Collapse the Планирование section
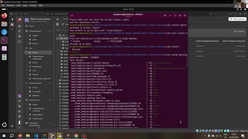The width and height of the screenshot is (248, 139). pos(50,31)
